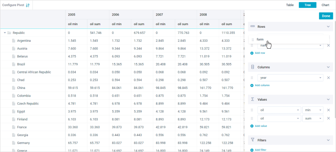This screenshot has width=336, height=152.
Task: Click drag handle of year column field
Action: [x=252, y=78]
